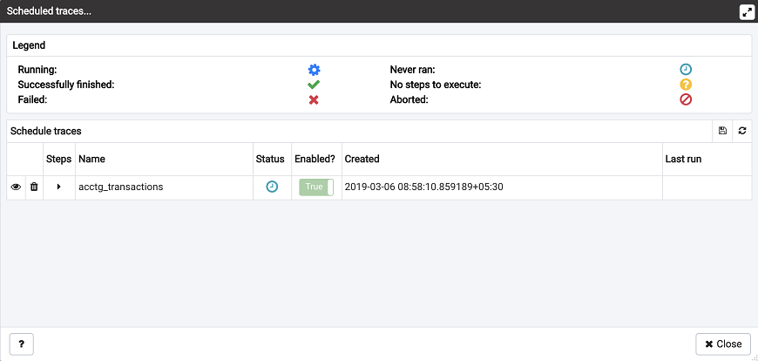Click the red Failed cross icon
The height and width of the screenshot is (361, 758).
314,100
